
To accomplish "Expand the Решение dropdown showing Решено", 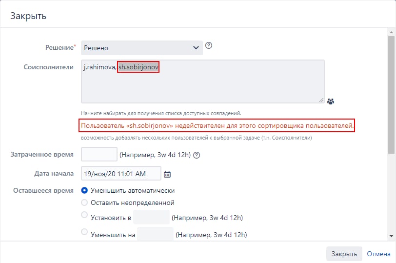I will (142, 48).
